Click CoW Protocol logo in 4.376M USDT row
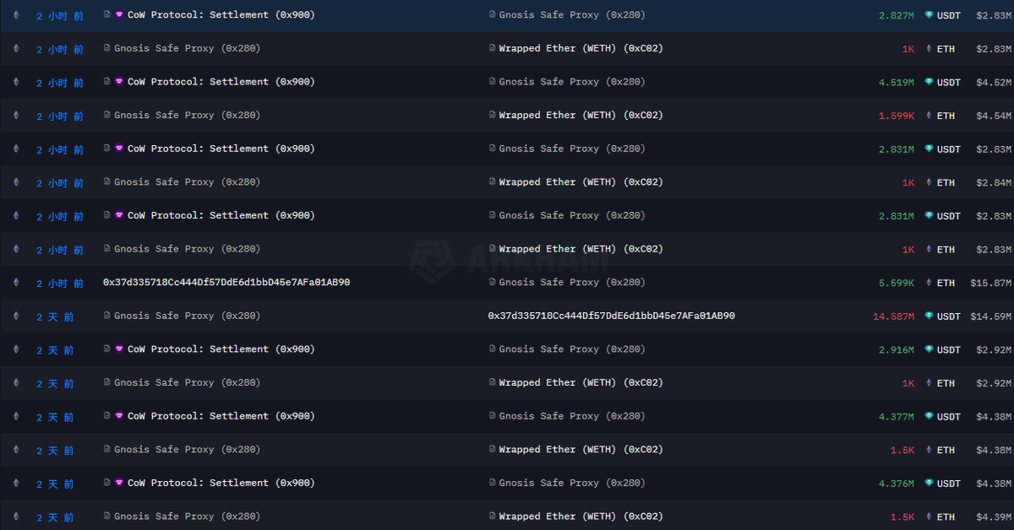The width and height of the screenshot is (1014, 530). (119, 483)
